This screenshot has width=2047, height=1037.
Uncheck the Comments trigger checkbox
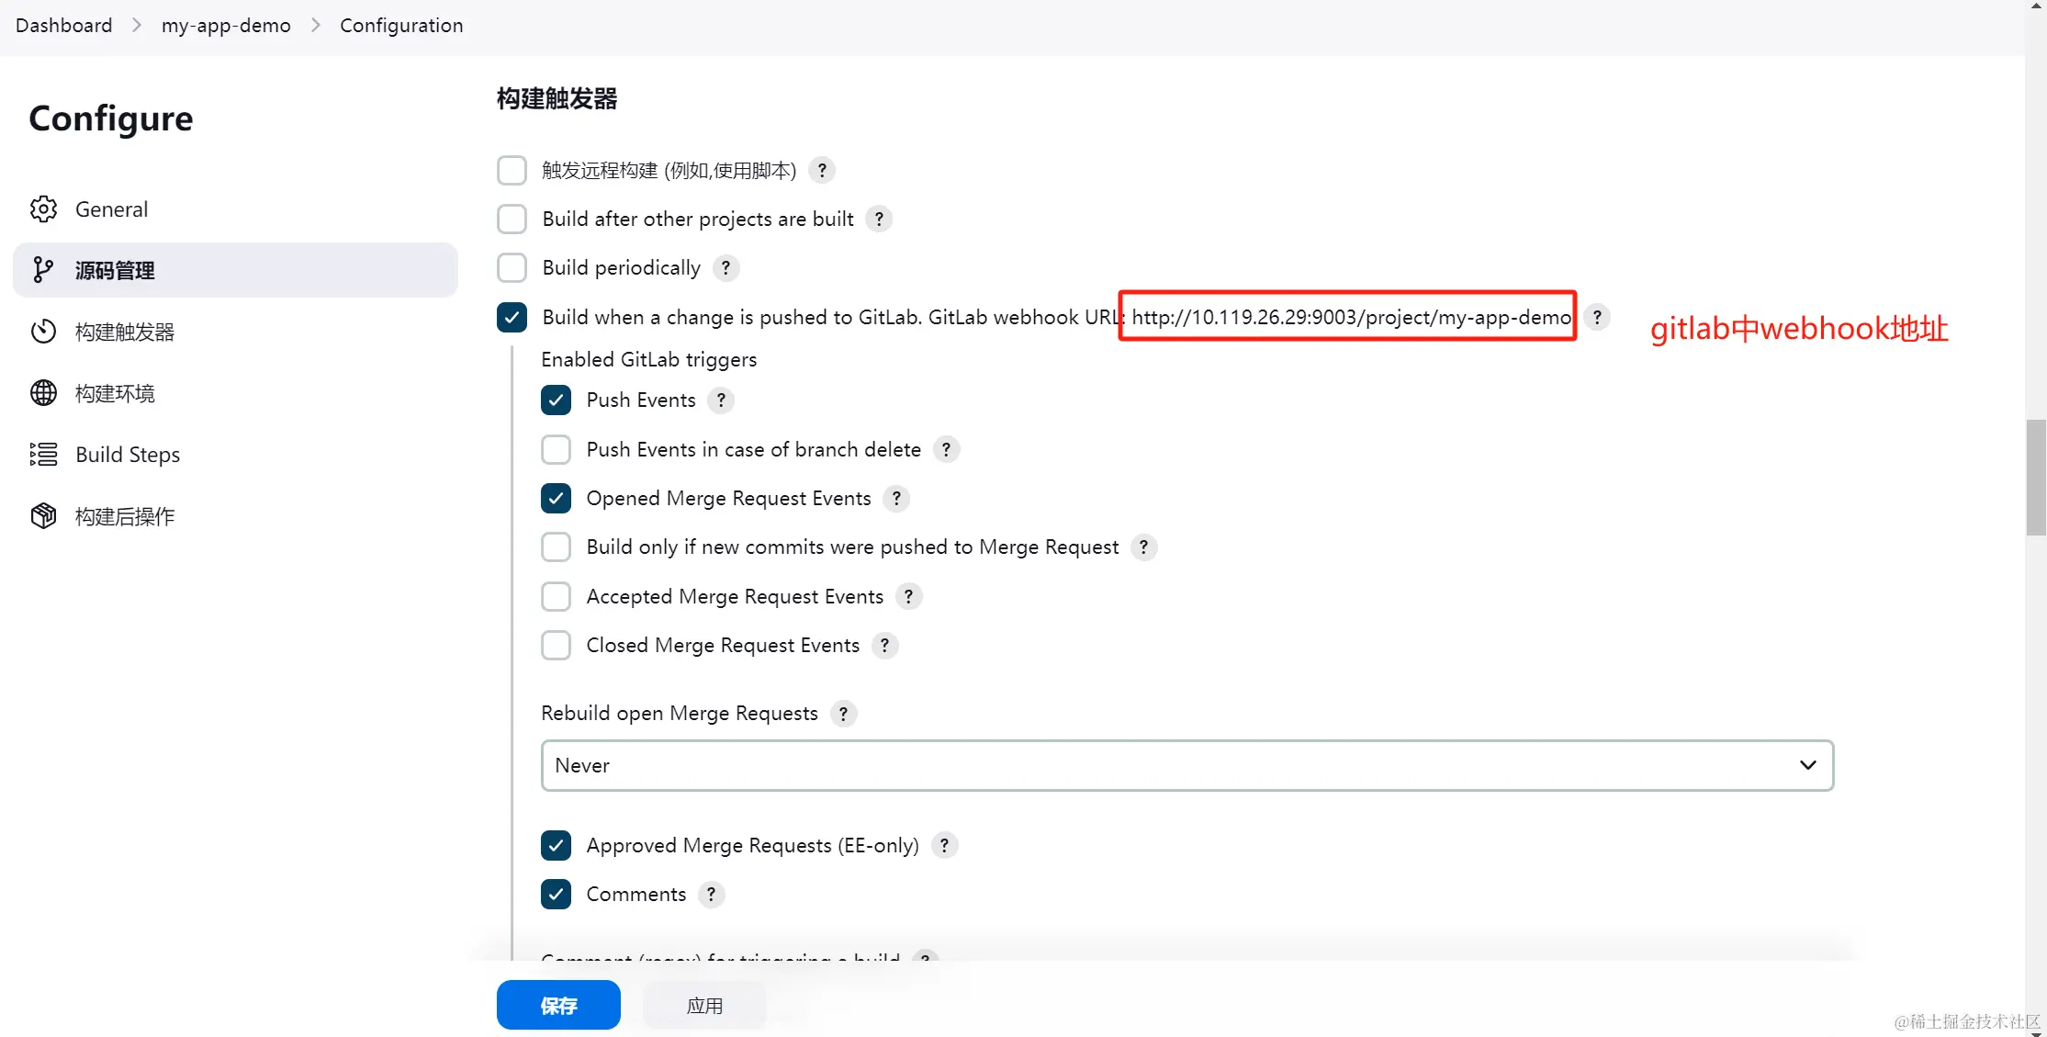pyautogui.click(x=556, y=894)
